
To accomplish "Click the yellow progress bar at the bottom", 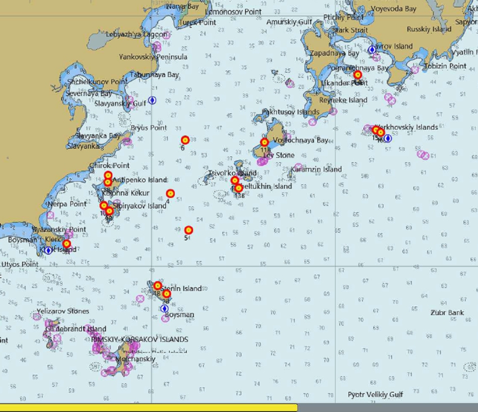I will (148, 407).
